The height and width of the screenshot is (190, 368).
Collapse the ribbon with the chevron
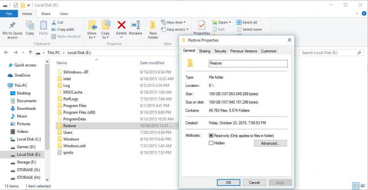click(x=357, y=14)
